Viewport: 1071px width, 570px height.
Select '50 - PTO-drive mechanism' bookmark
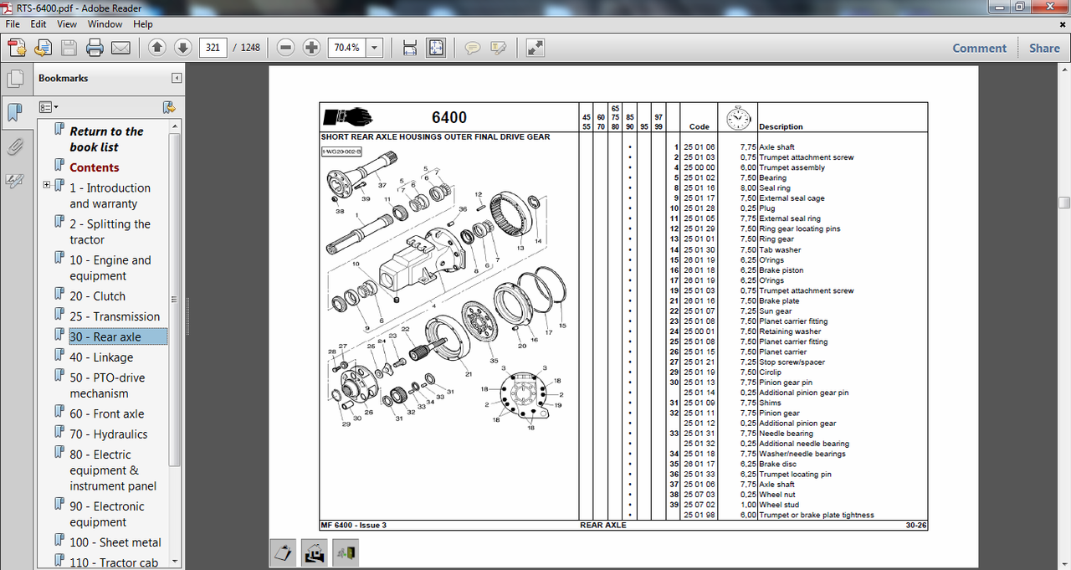(107, 385)
